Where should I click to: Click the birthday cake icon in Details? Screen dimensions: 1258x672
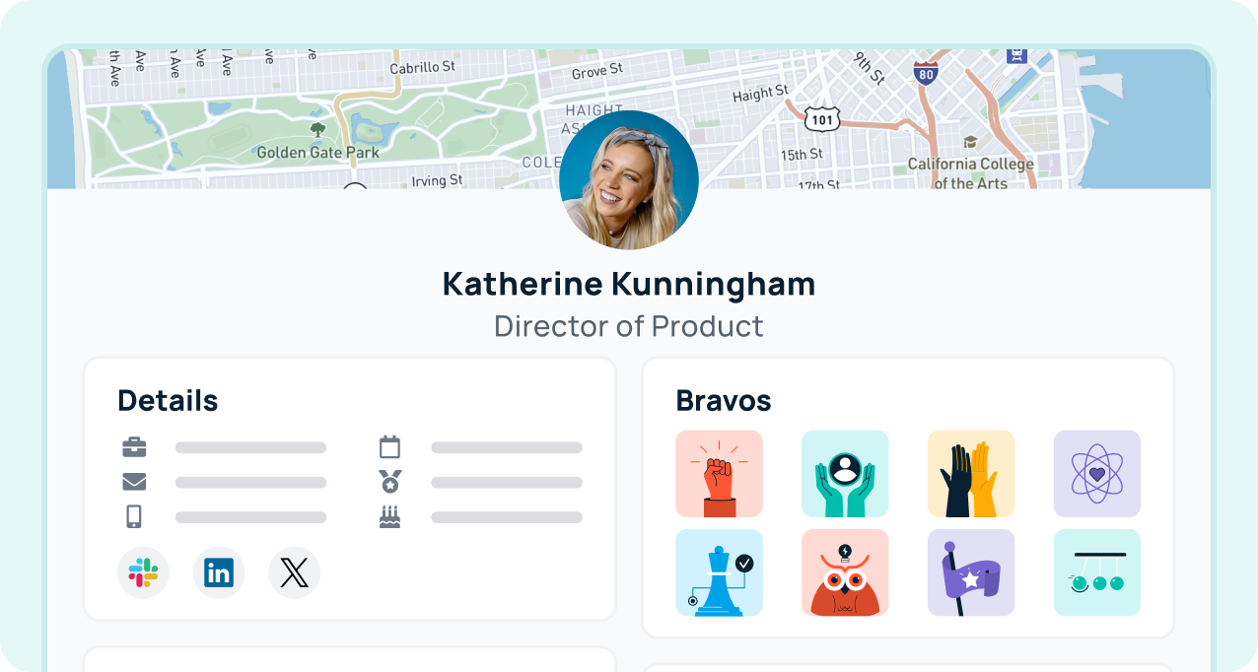tap(390, 515)
